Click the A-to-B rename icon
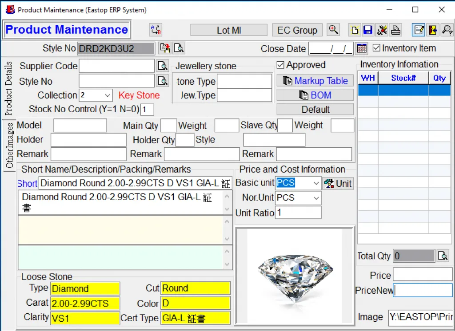Viewport: 455px width, 331px height. coord(156,30)
